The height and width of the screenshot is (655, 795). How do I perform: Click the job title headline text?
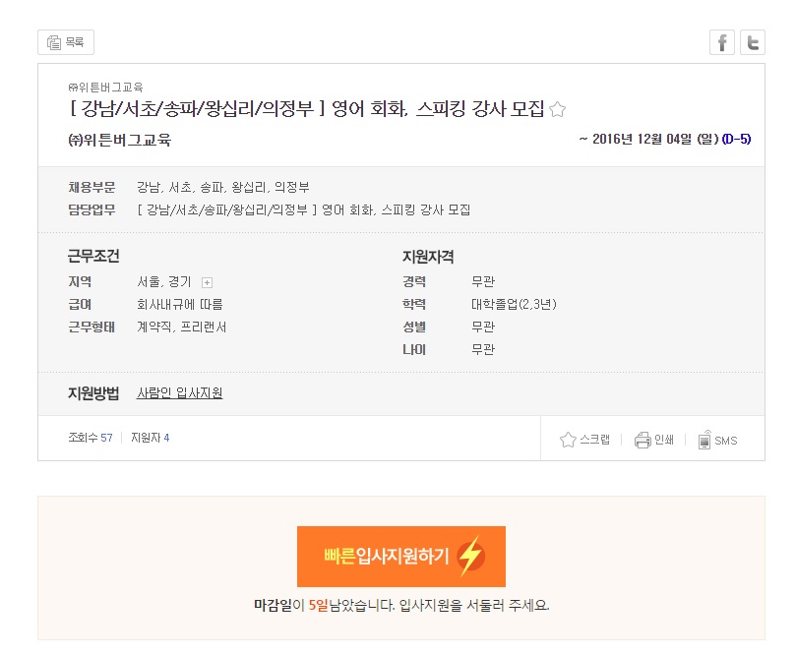click(x=306, y=109)
